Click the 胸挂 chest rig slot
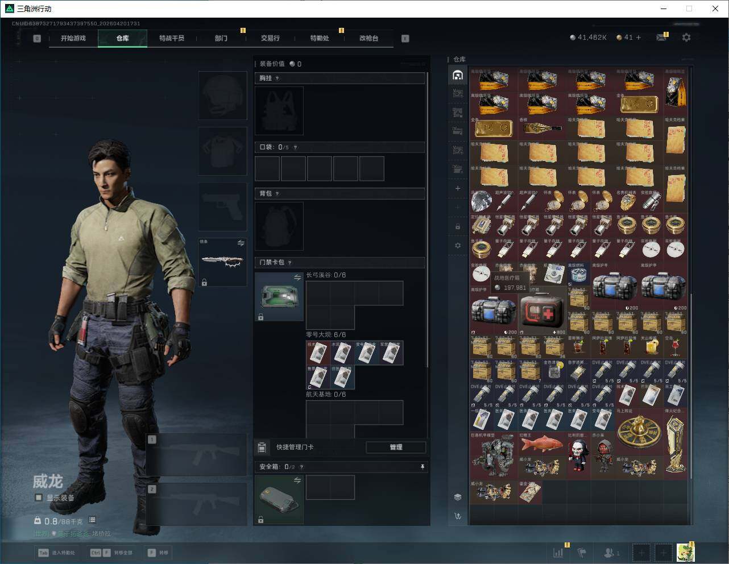 (x=279, y=111)
